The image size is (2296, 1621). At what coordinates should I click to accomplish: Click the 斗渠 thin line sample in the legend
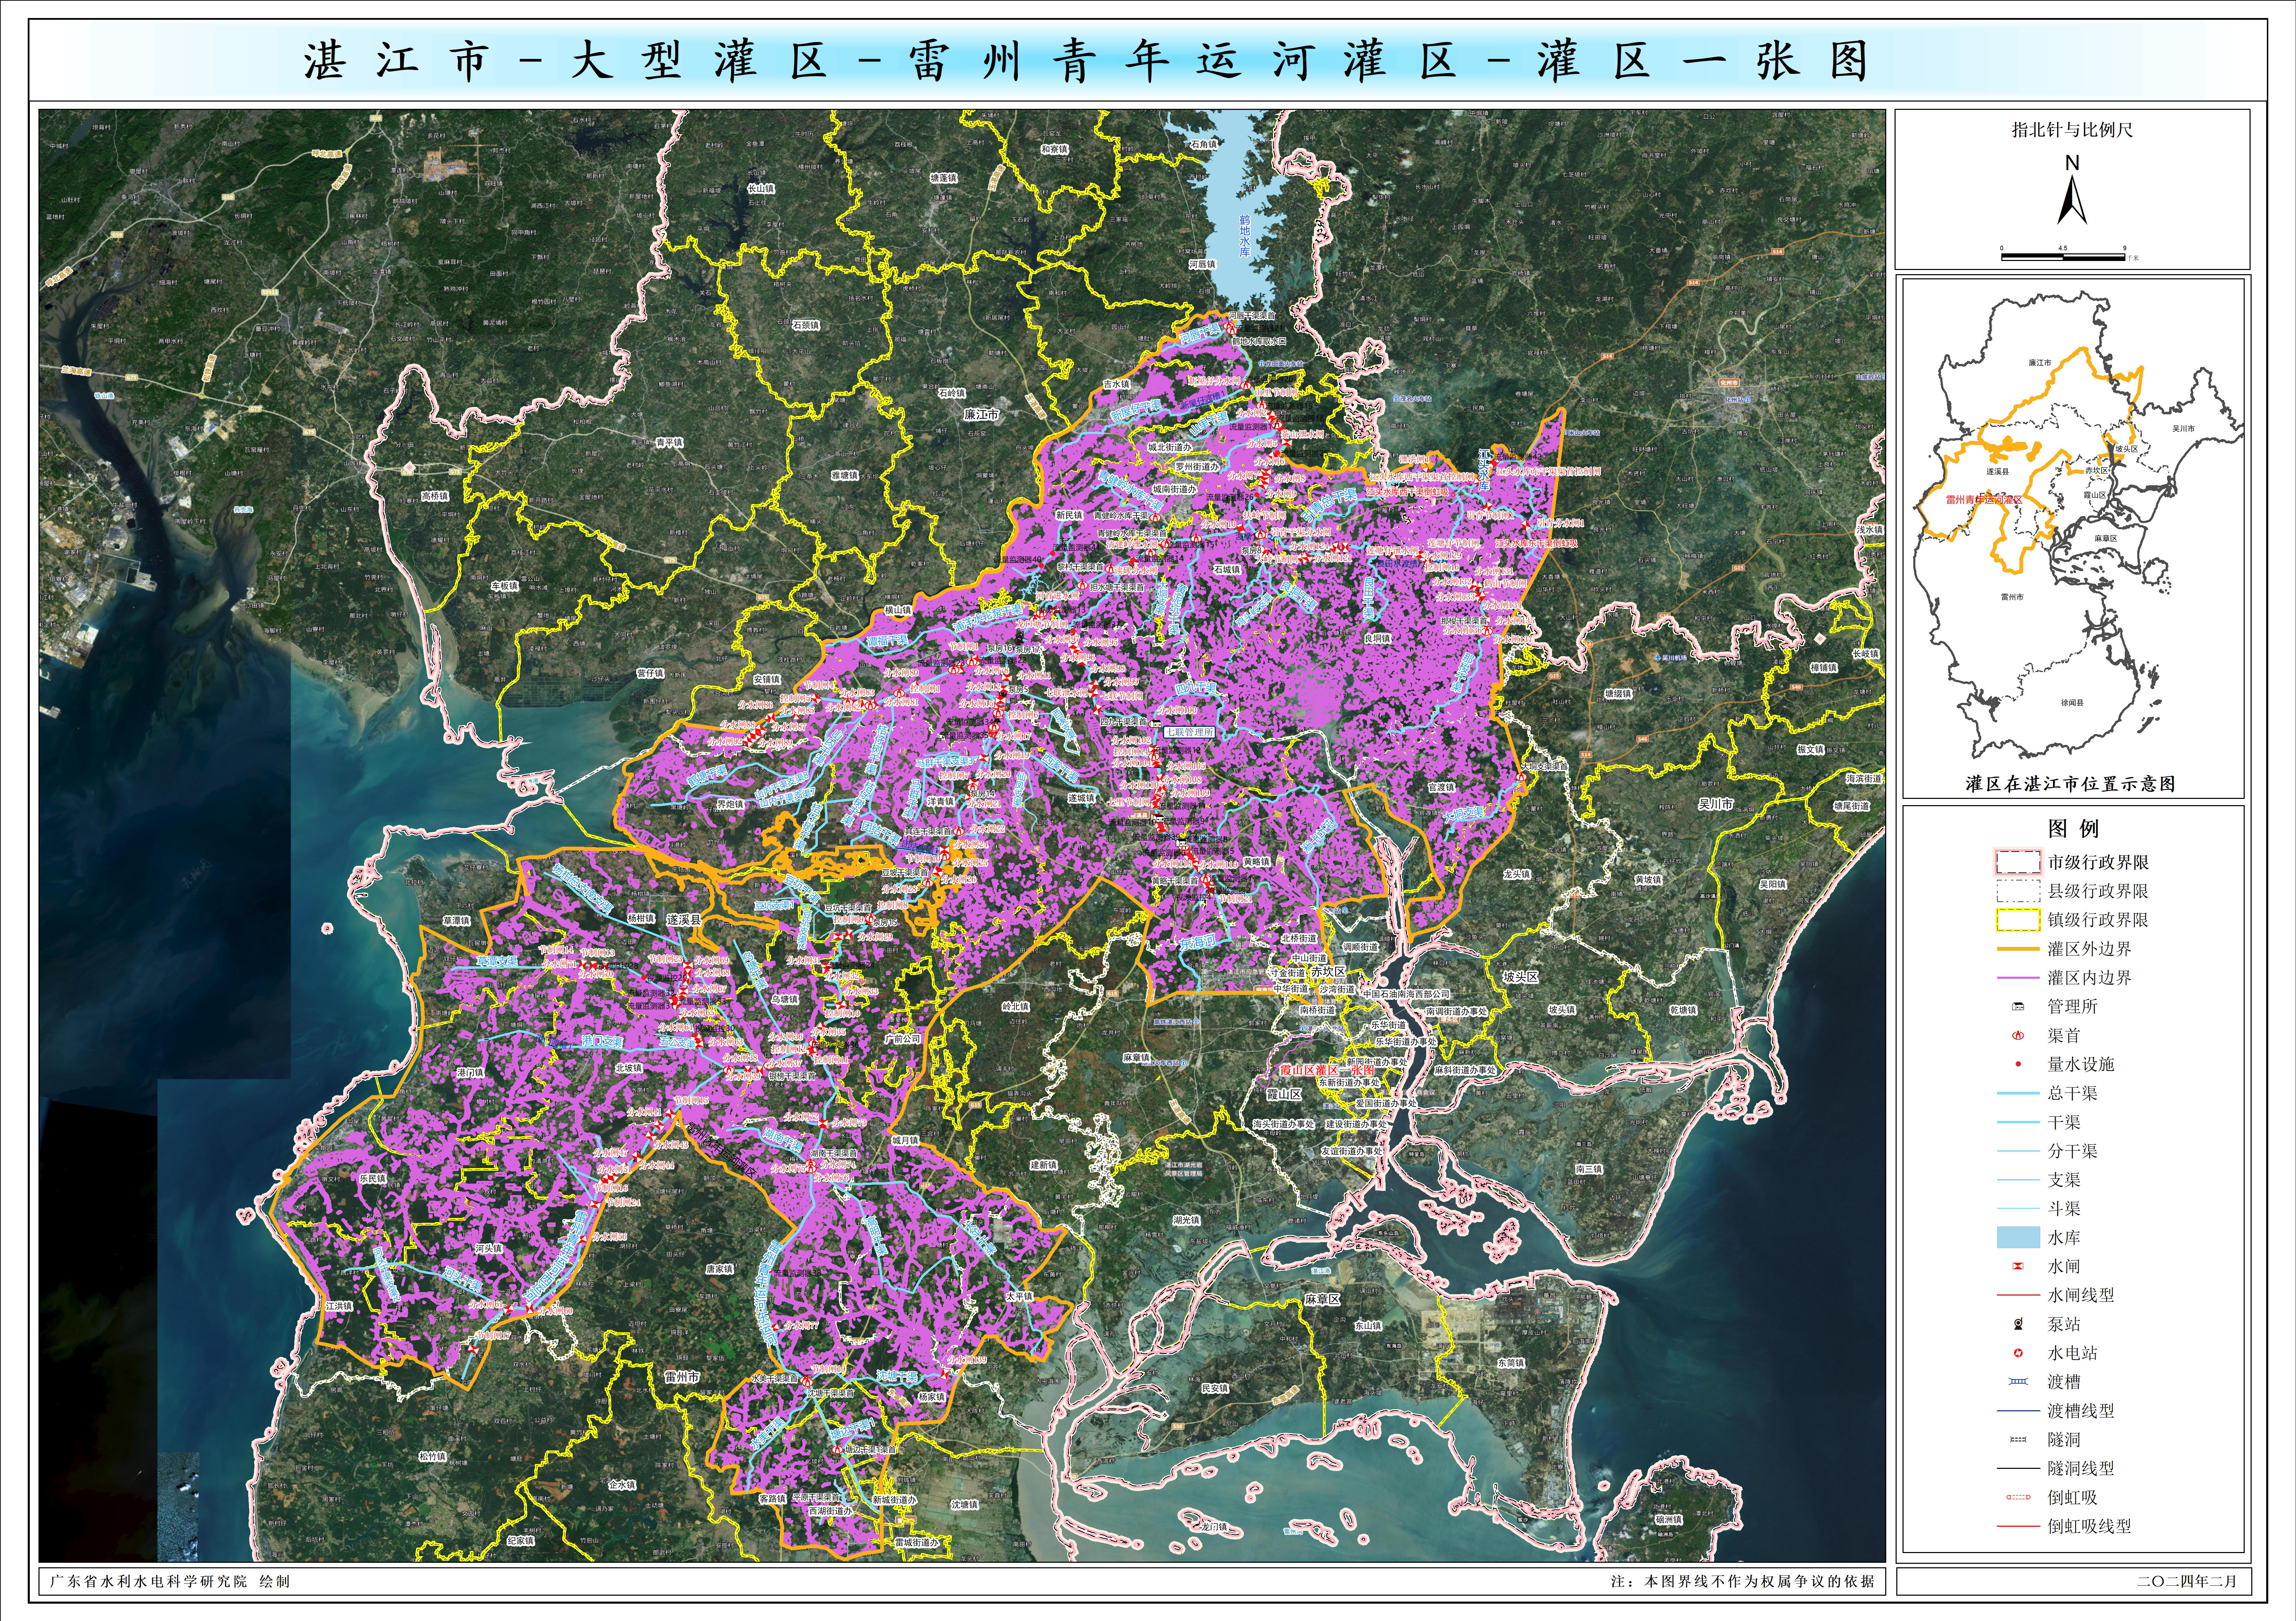point(2018,1208)
